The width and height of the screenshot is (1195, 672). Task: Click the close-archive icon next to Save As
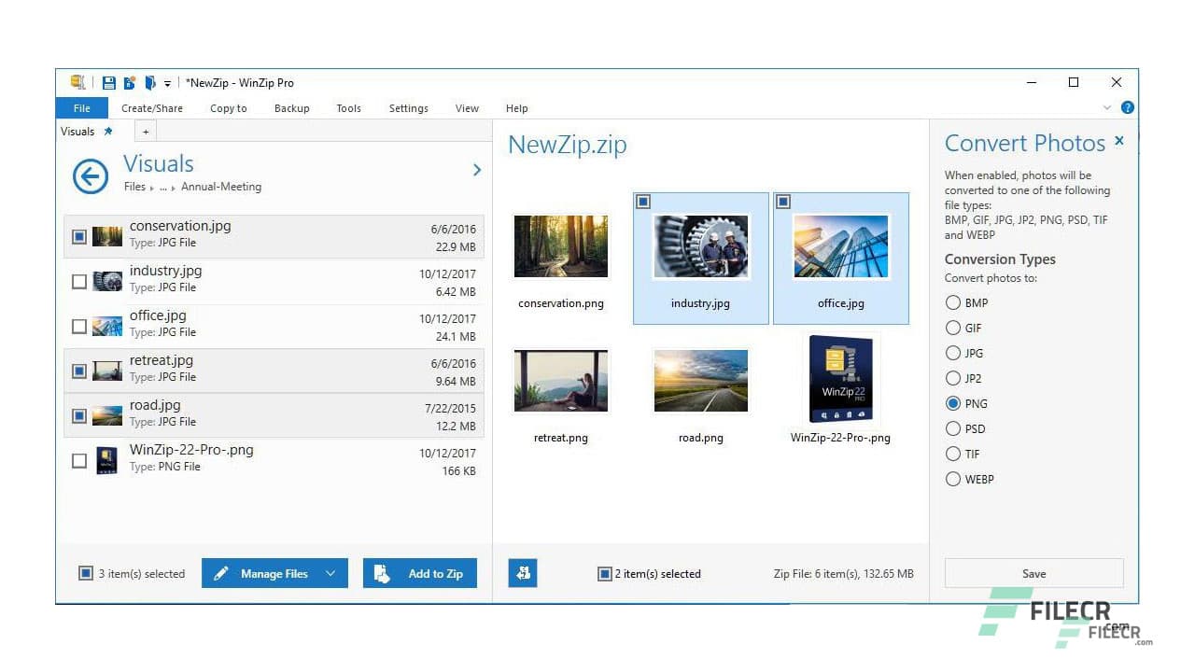[149, 82]
